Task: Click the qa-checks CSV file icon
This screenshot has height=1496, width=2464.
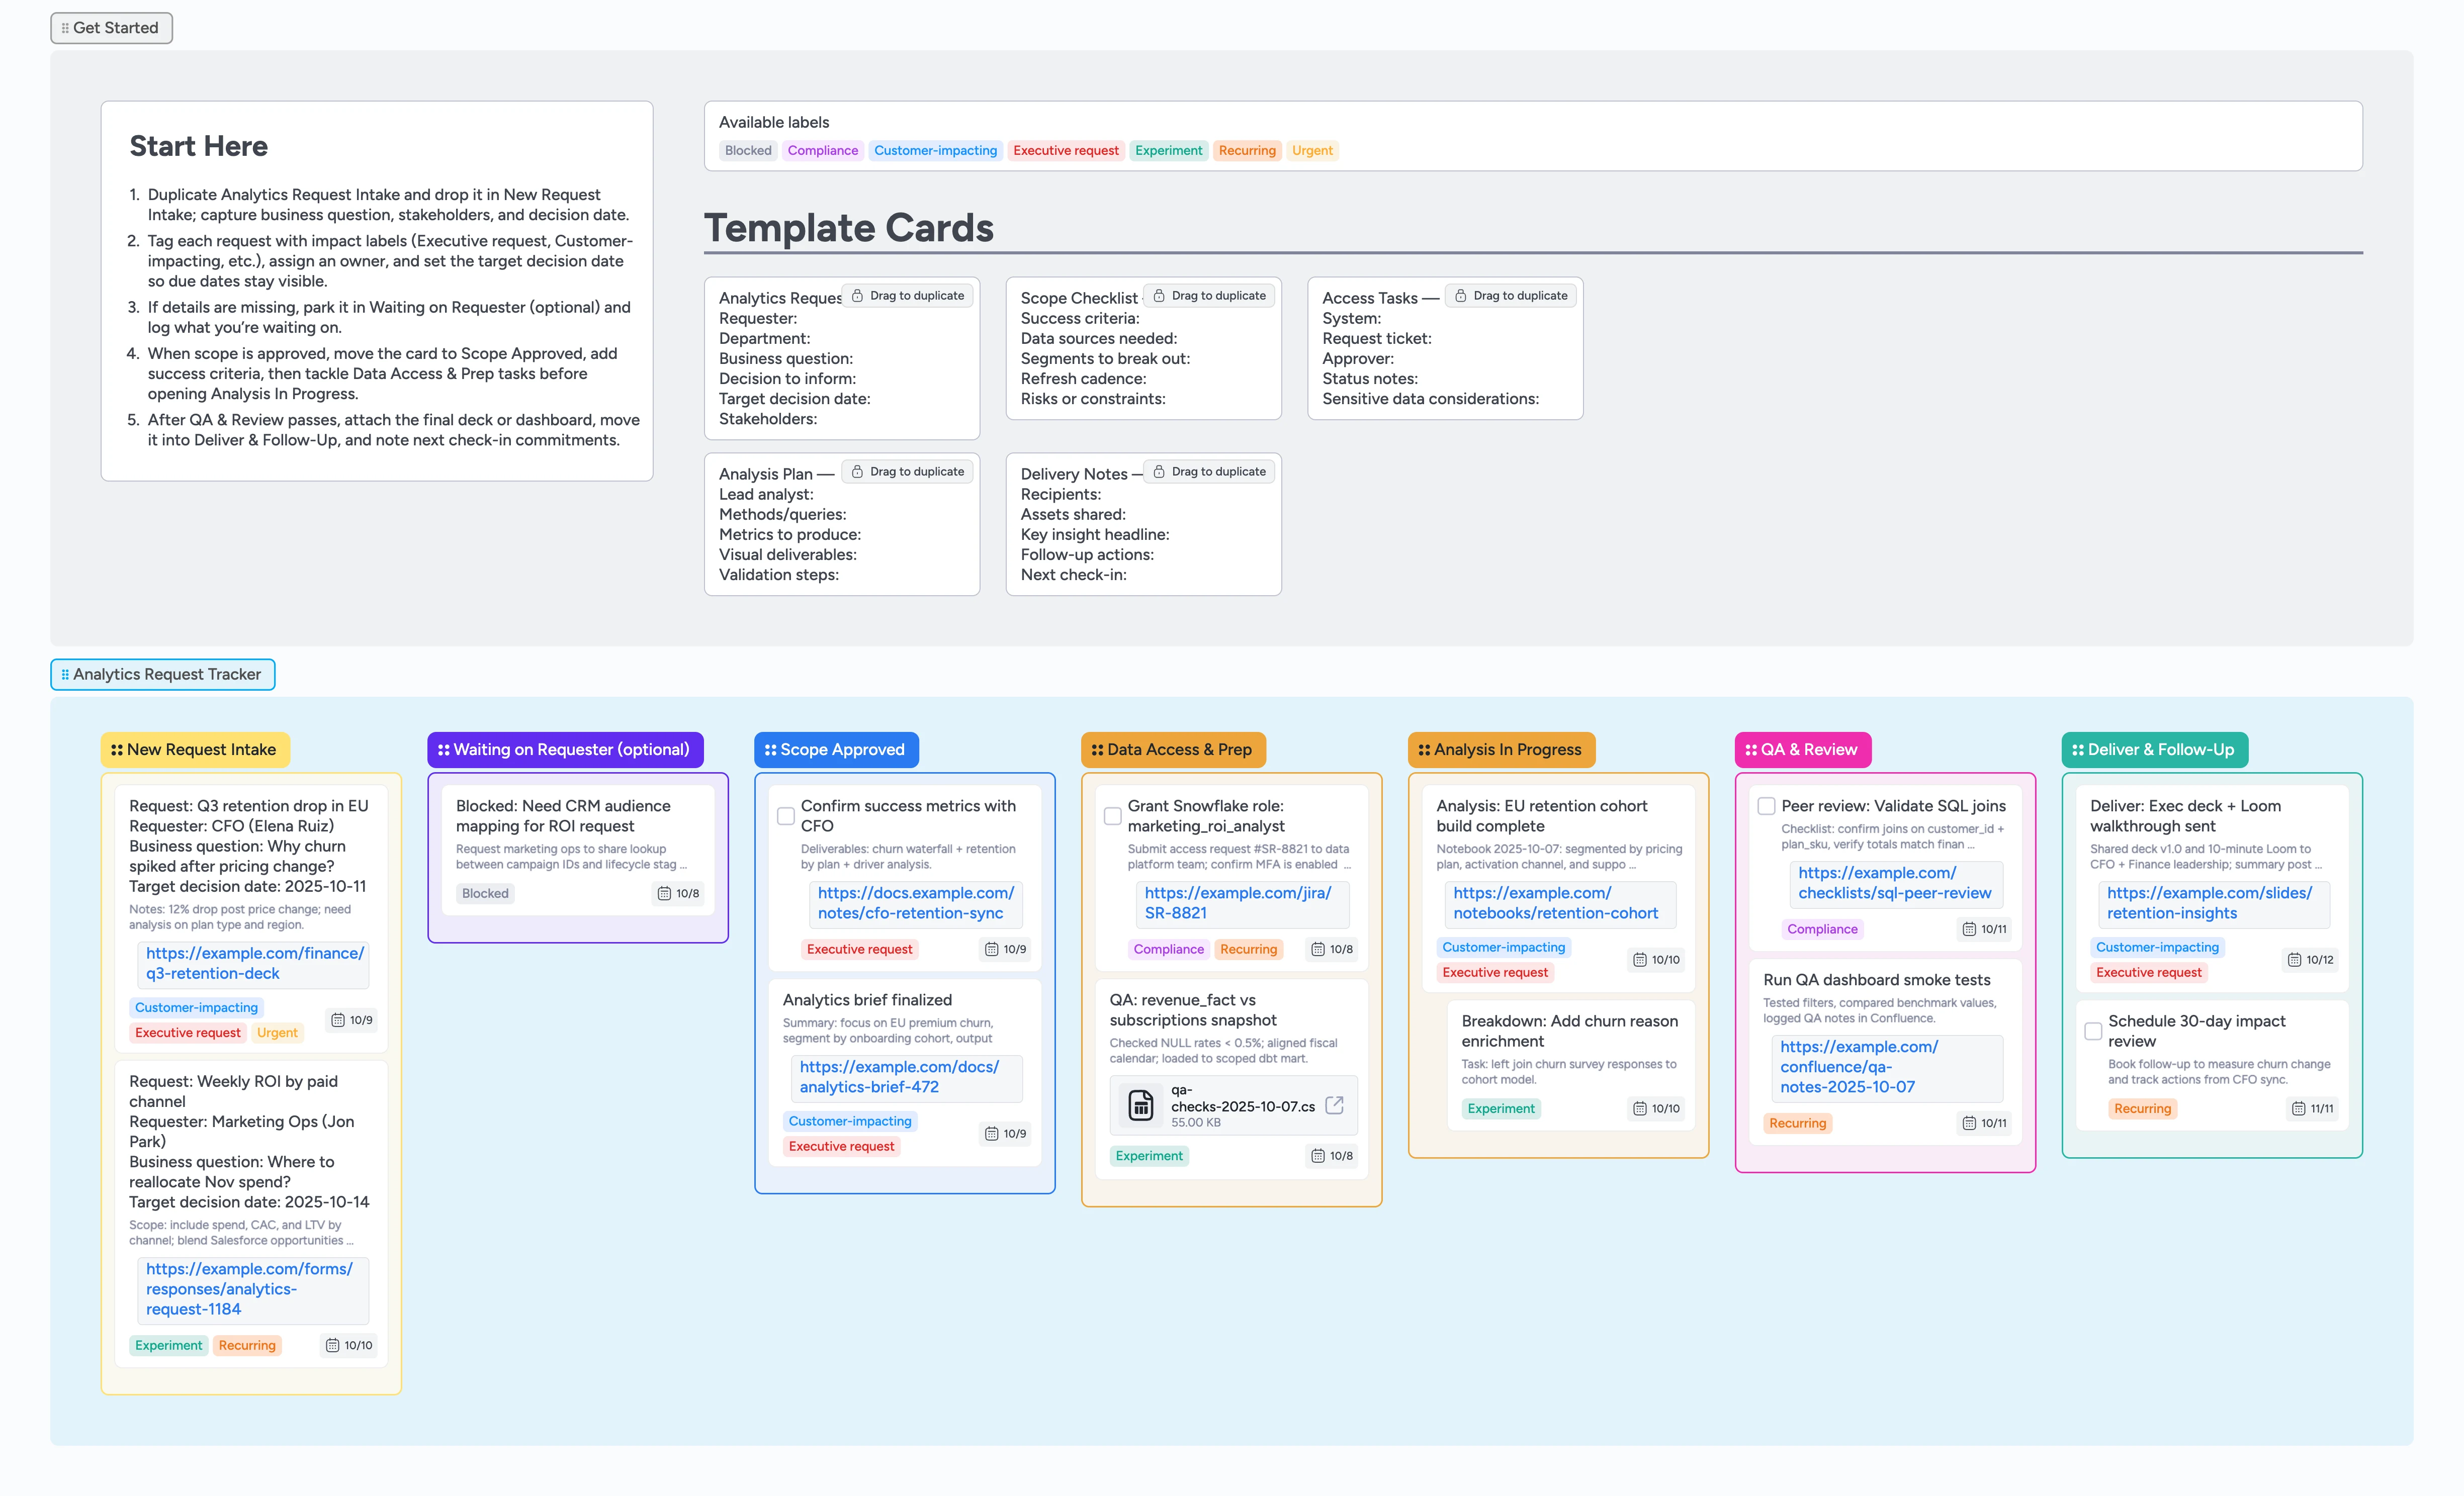Action: tap(1140, 1105)
